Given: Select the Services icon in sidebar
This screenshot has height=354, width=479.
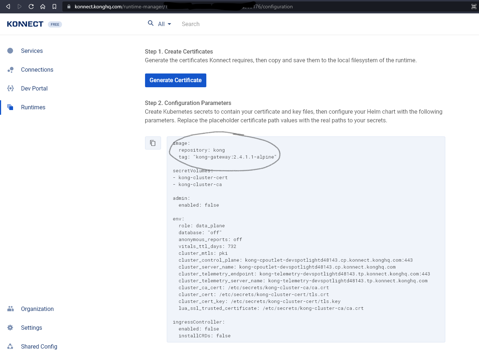Looking at the screenshot, I should [11, 51].
